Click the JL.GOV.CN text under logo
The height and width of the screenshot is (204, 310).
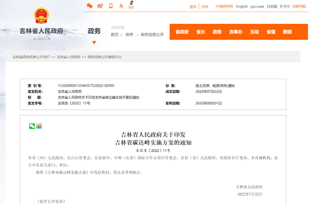42,38
